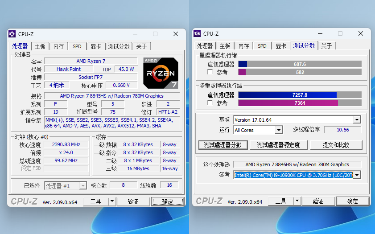Minimize the right CPU-Z window
The image size is (375, 234).
[x=320, y=33]
